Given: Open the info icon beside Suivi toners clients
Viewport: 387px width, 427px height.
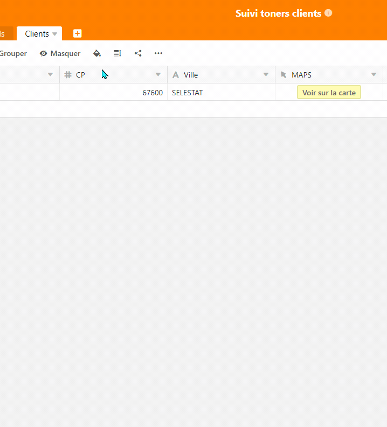Looking at the screenshot, I should pyautogui.click(x=328, y=13).
